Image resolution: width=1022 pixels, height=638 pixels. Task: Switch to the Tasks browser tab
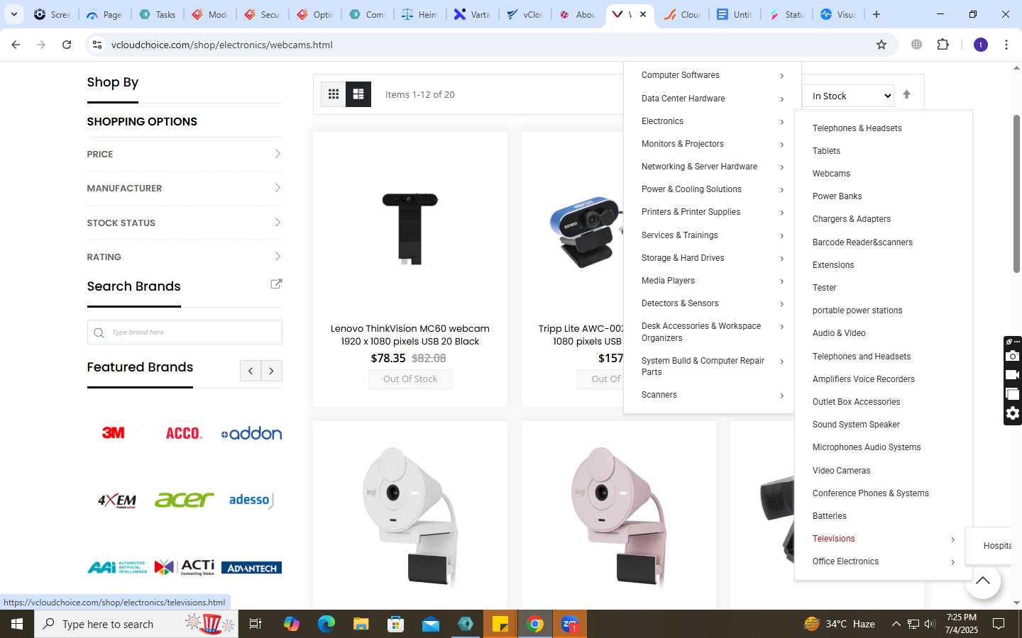click(158, 14)
